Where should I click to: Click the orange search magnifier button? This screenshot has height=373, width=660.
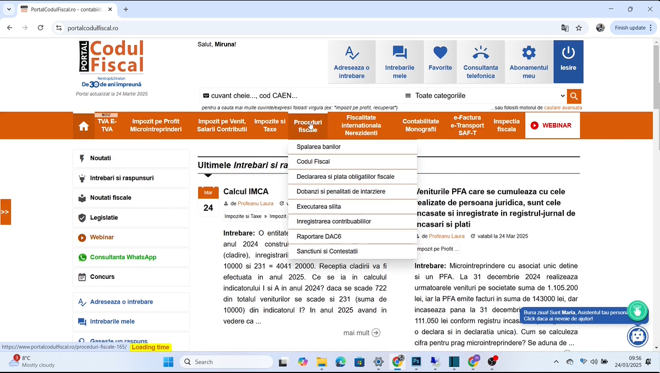[574, 96]
